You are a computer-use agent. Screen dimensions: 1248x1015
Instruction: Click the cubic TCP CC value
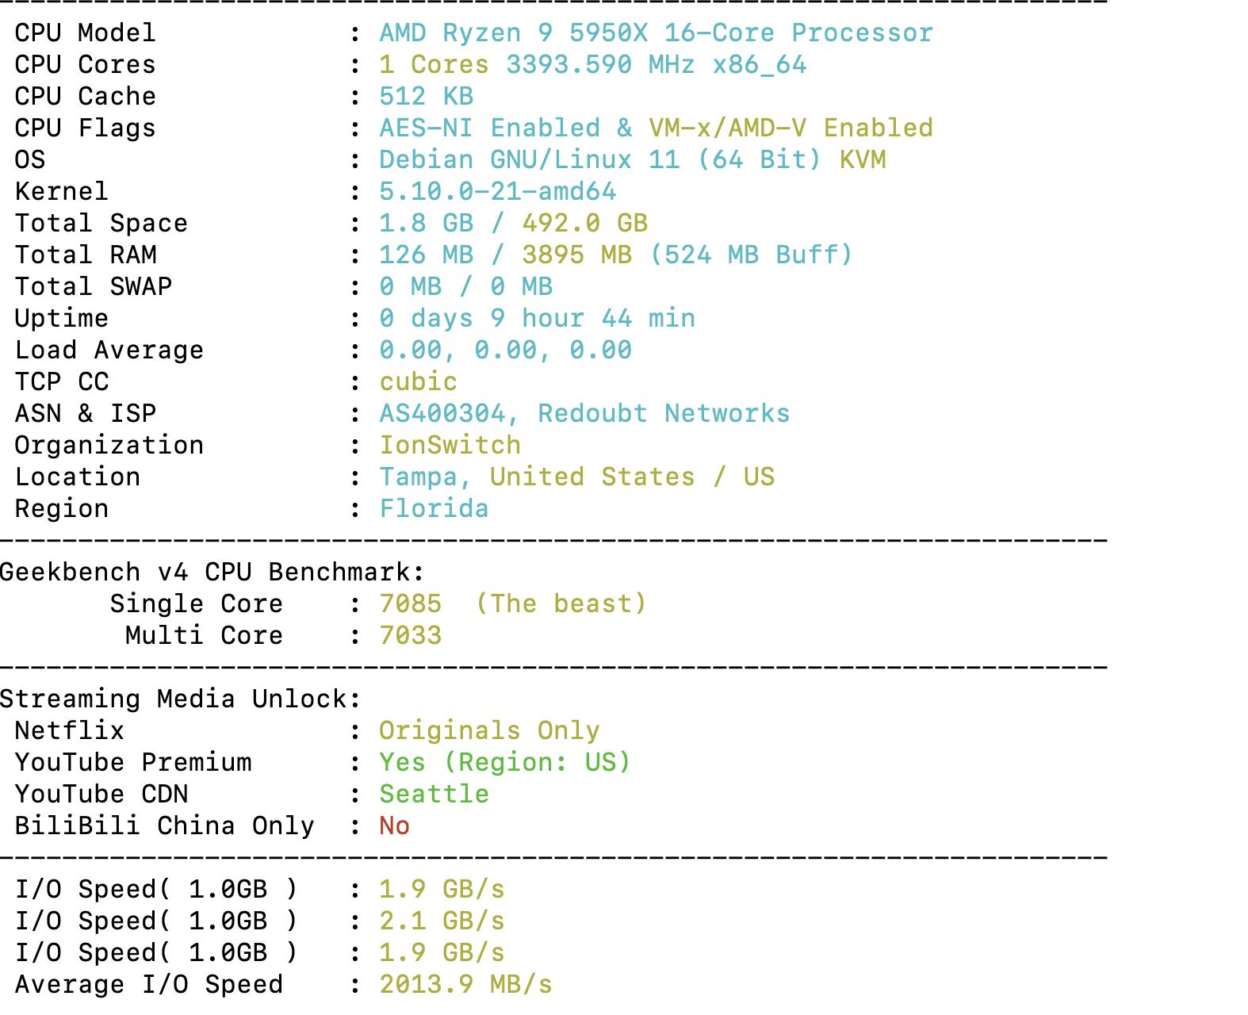418,382
